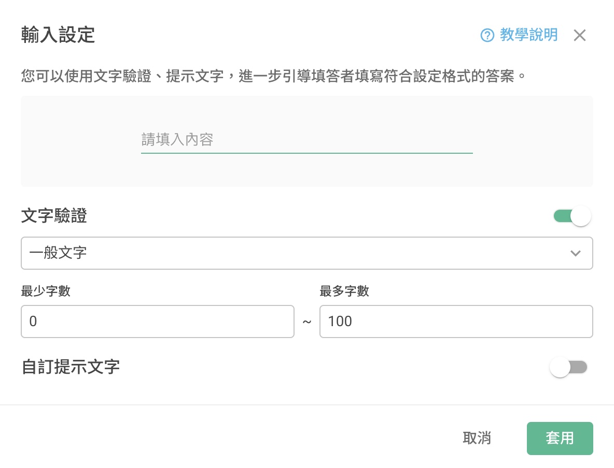Click the X to dismiss the 輸入設定 dialog
The width and height of the screenshot is (614, 468).
tap(579, 35)
